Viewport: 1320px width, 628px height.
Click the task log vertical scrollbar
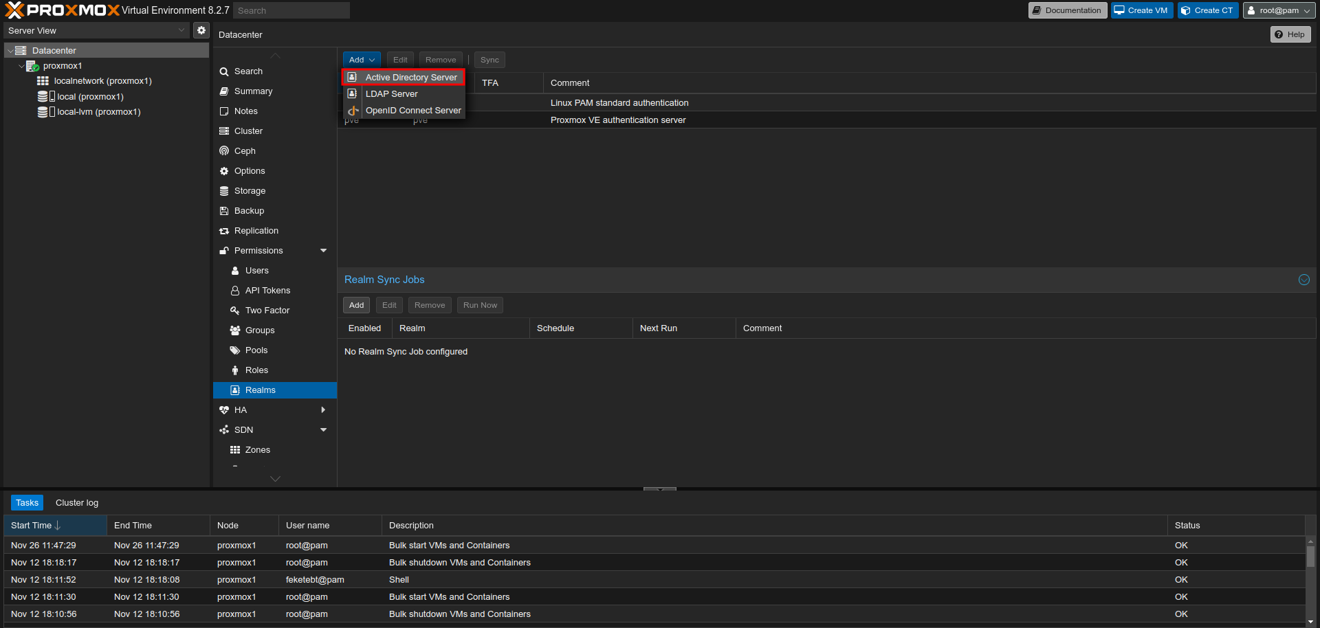click(x=1310, y=557)
